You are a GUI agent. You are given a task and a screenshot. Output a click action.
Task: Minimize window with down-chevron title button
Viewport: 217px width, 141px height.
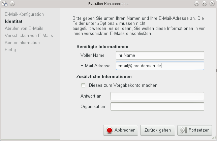pyautogui.click(x=196, y=4)
